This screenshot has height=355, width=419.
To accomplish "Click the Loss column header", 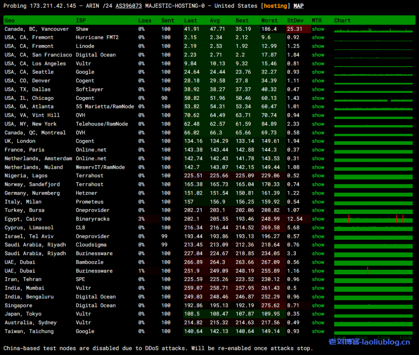I will [144, 20].
